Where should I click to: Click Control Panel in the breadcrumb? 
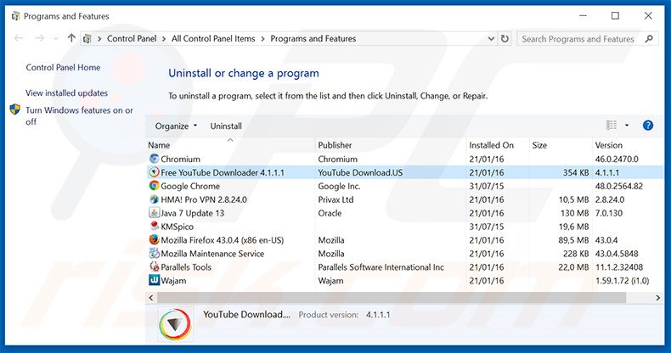click(132, 38)
